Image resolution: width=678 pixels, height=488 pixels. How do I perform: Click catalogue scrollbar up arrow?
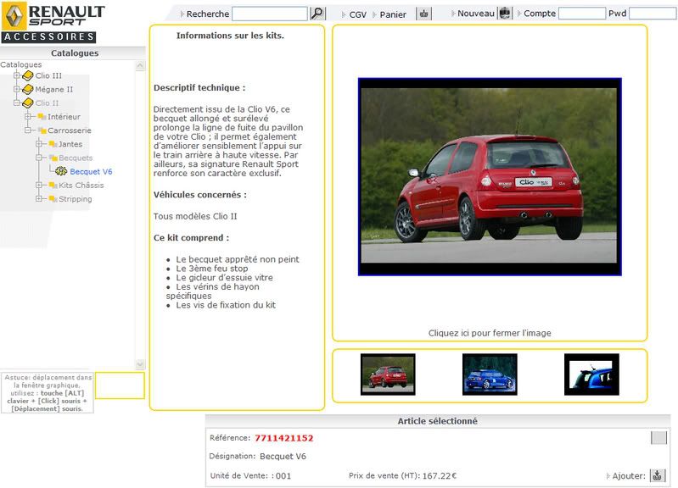pos(140,65)
